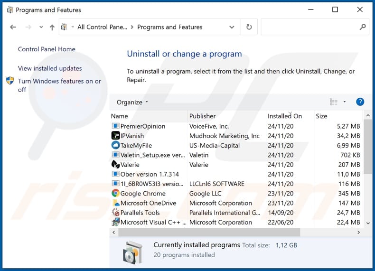Maximize the Programs and Features window

click(x=335, y=9)
